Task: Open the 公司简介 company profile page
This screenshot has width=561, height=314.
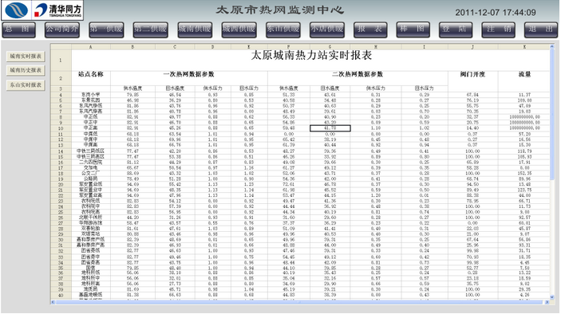Action: click(62, 29)
